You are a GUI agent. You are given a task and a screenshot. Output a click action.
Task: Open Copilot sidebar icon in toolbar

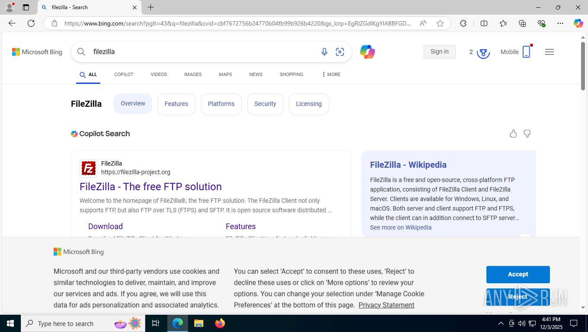[578, 23]
